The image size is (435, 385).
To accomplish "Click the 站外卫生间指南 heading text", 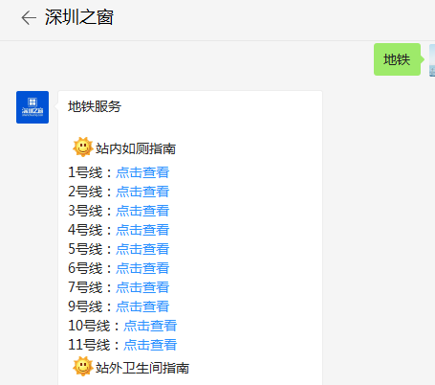I will 142,368.
